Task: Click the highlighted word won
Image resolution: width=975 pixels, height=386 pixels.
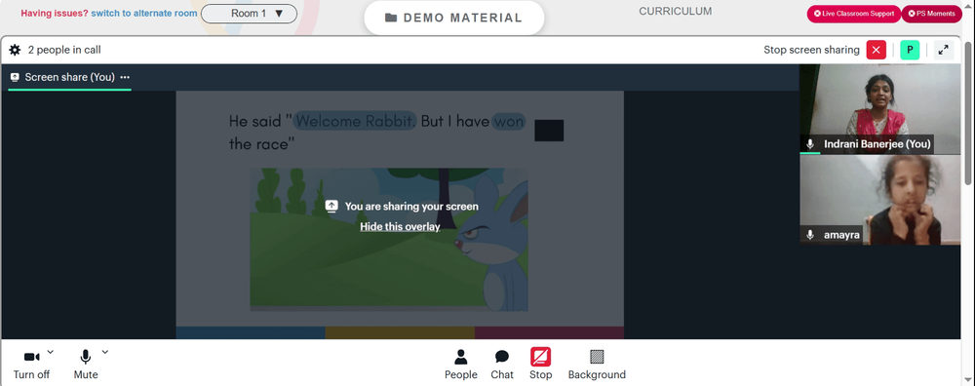Action: coord(509,121)
